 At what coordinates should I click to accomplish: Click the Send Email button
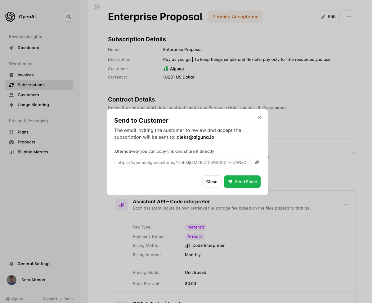click(x=242, y=182)
